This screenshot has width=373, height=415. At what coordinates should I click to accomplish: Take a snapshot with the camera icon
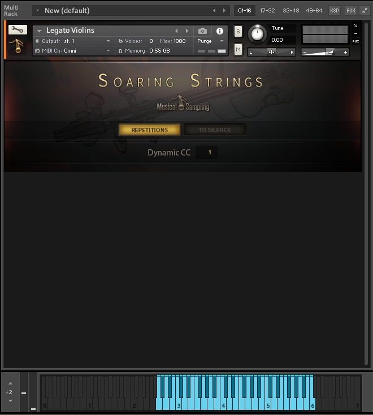point(202,31)
